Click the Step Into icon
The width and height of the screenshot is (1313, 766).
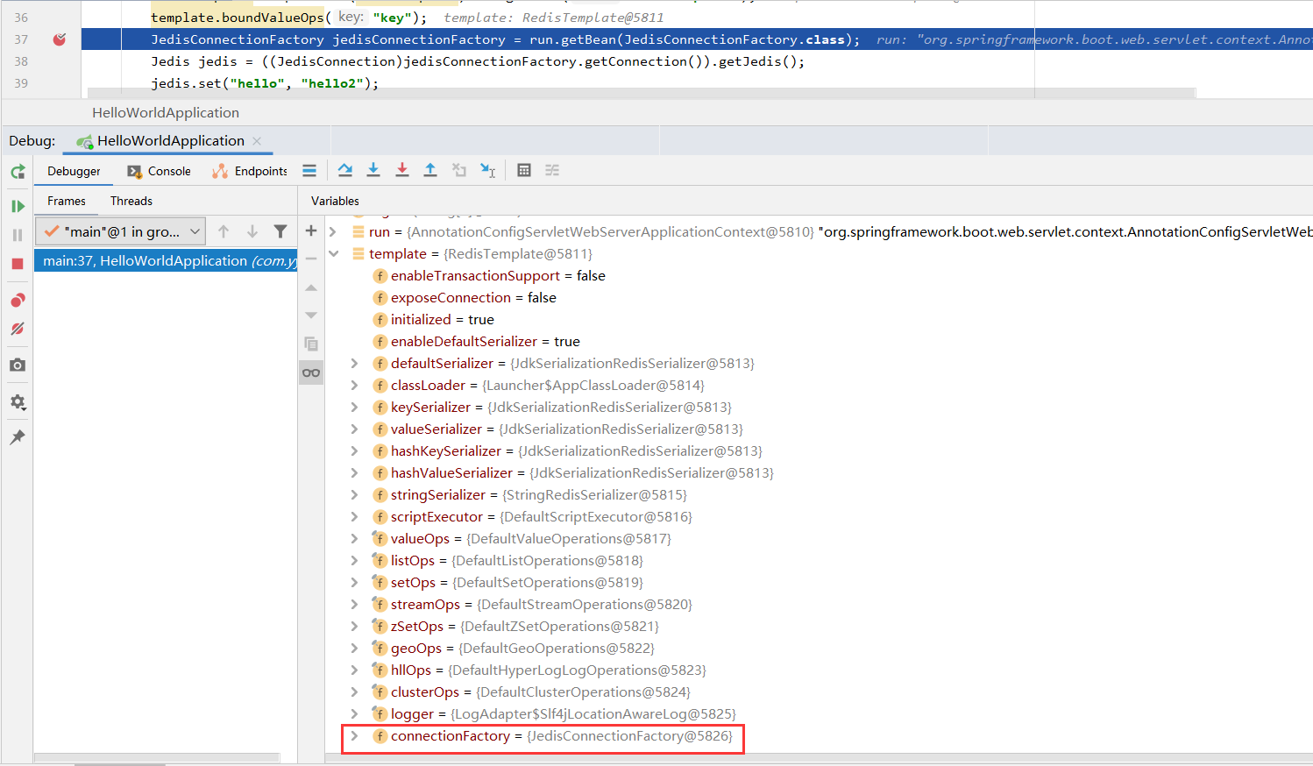click(373, 170)
